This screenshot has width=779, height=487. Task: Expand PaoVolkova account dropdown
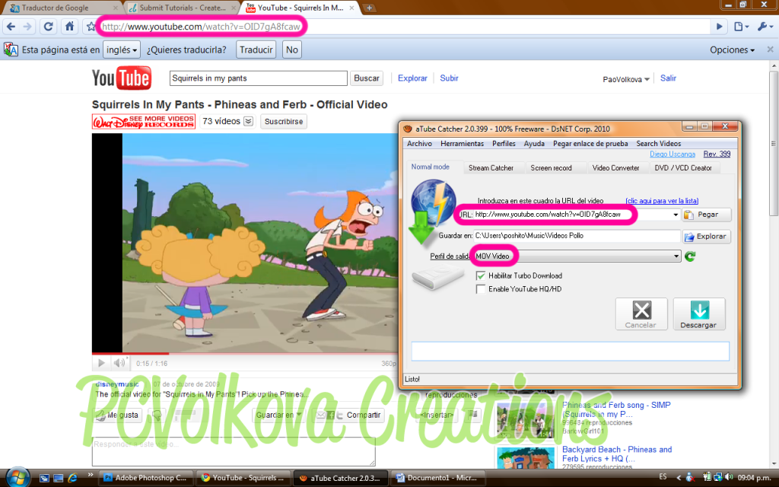point(626,79)
